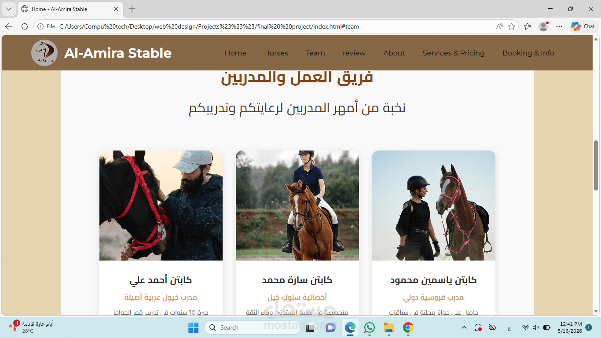The height and width of the screenshot is (338, 601).
Task: Open the Edge Settings and more menu
Action: tap(559, 26)
